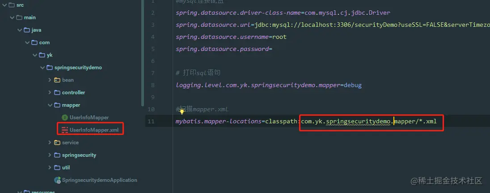The height and width of the screenshot is (193, 490).
Task: Select the bean package label
Action: point(68,80)
